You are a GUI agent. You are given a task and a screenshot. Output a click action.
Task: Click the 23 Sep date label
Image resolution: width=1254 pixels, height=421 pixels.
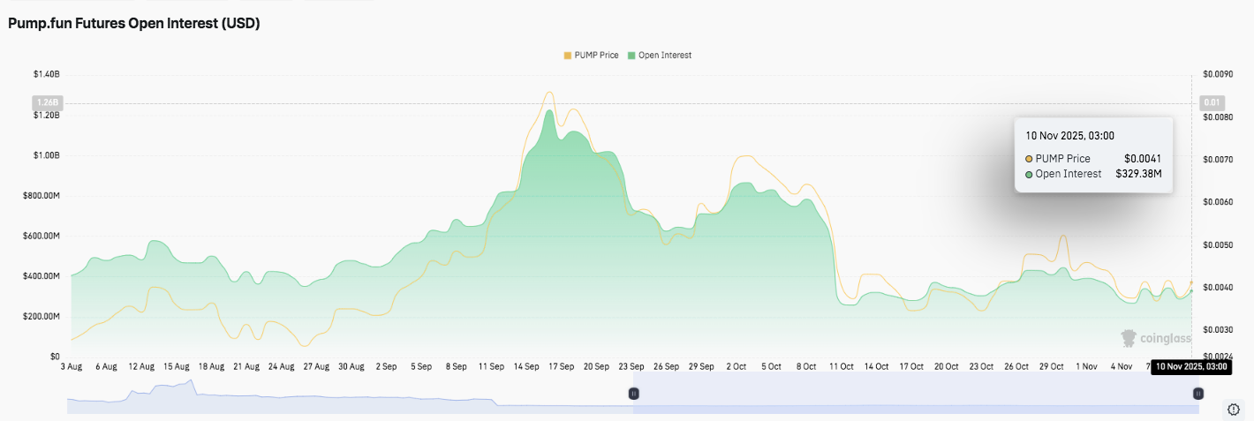[x=631, y=366]
